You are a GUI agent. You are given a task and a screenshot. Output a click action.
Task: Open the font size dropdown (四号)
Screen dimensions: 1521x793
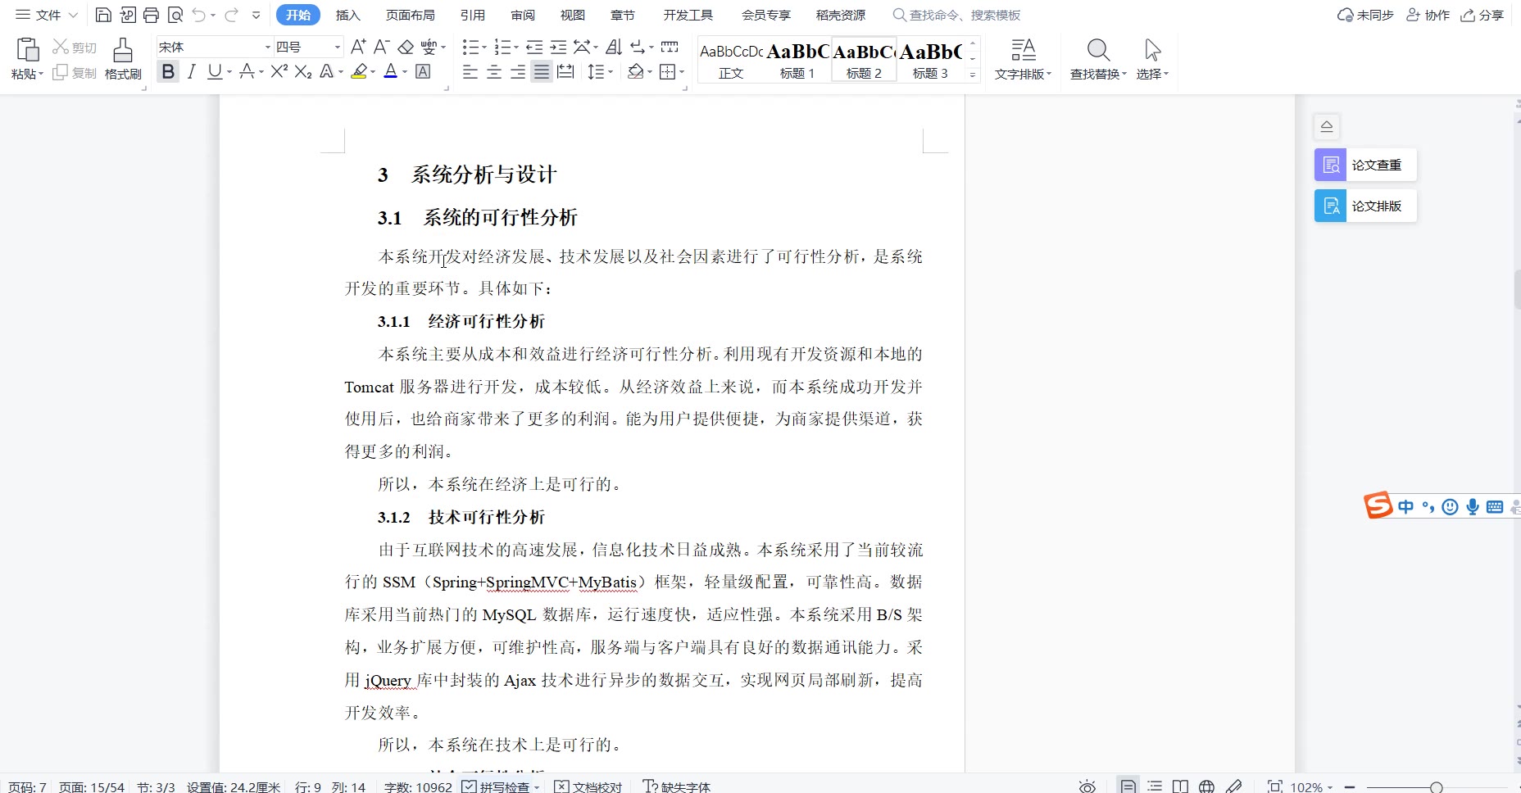coord(337,47)
